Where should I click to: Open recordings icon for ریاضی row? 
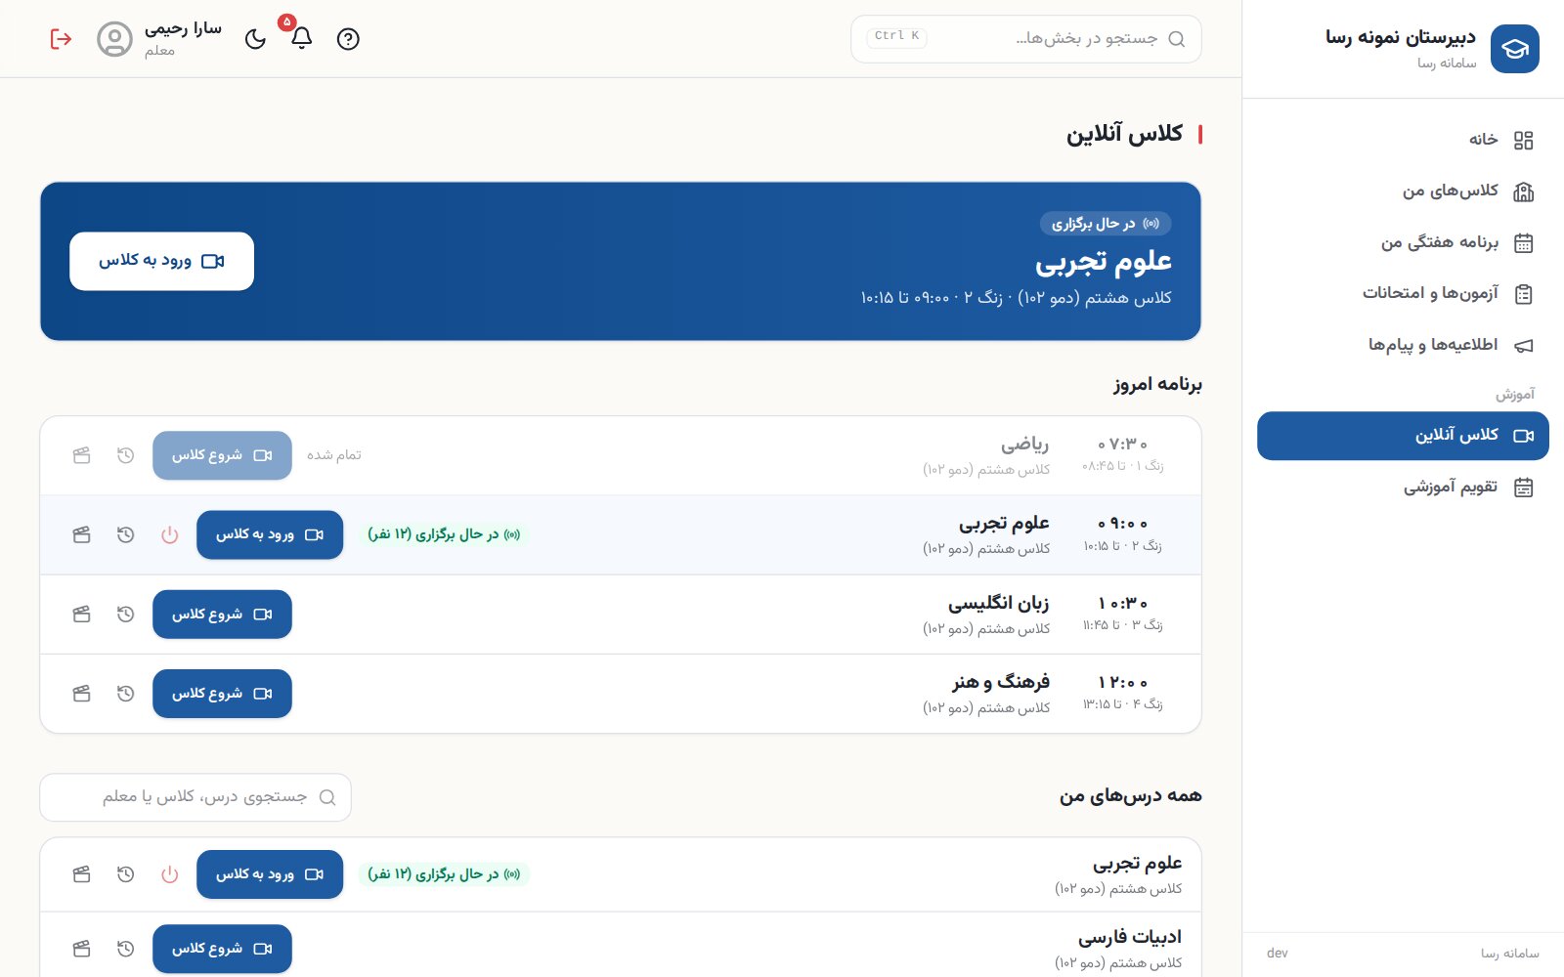[x=81, y=455]
